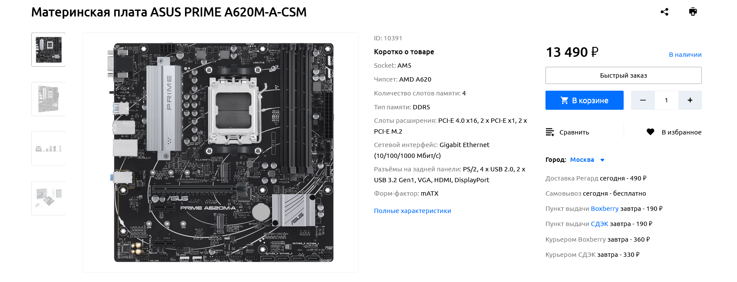Click the cart icon in В корзине
Image resolution: width=737 pixels, height=282 pixels.
pyautogui.click(x=565, y=100)
